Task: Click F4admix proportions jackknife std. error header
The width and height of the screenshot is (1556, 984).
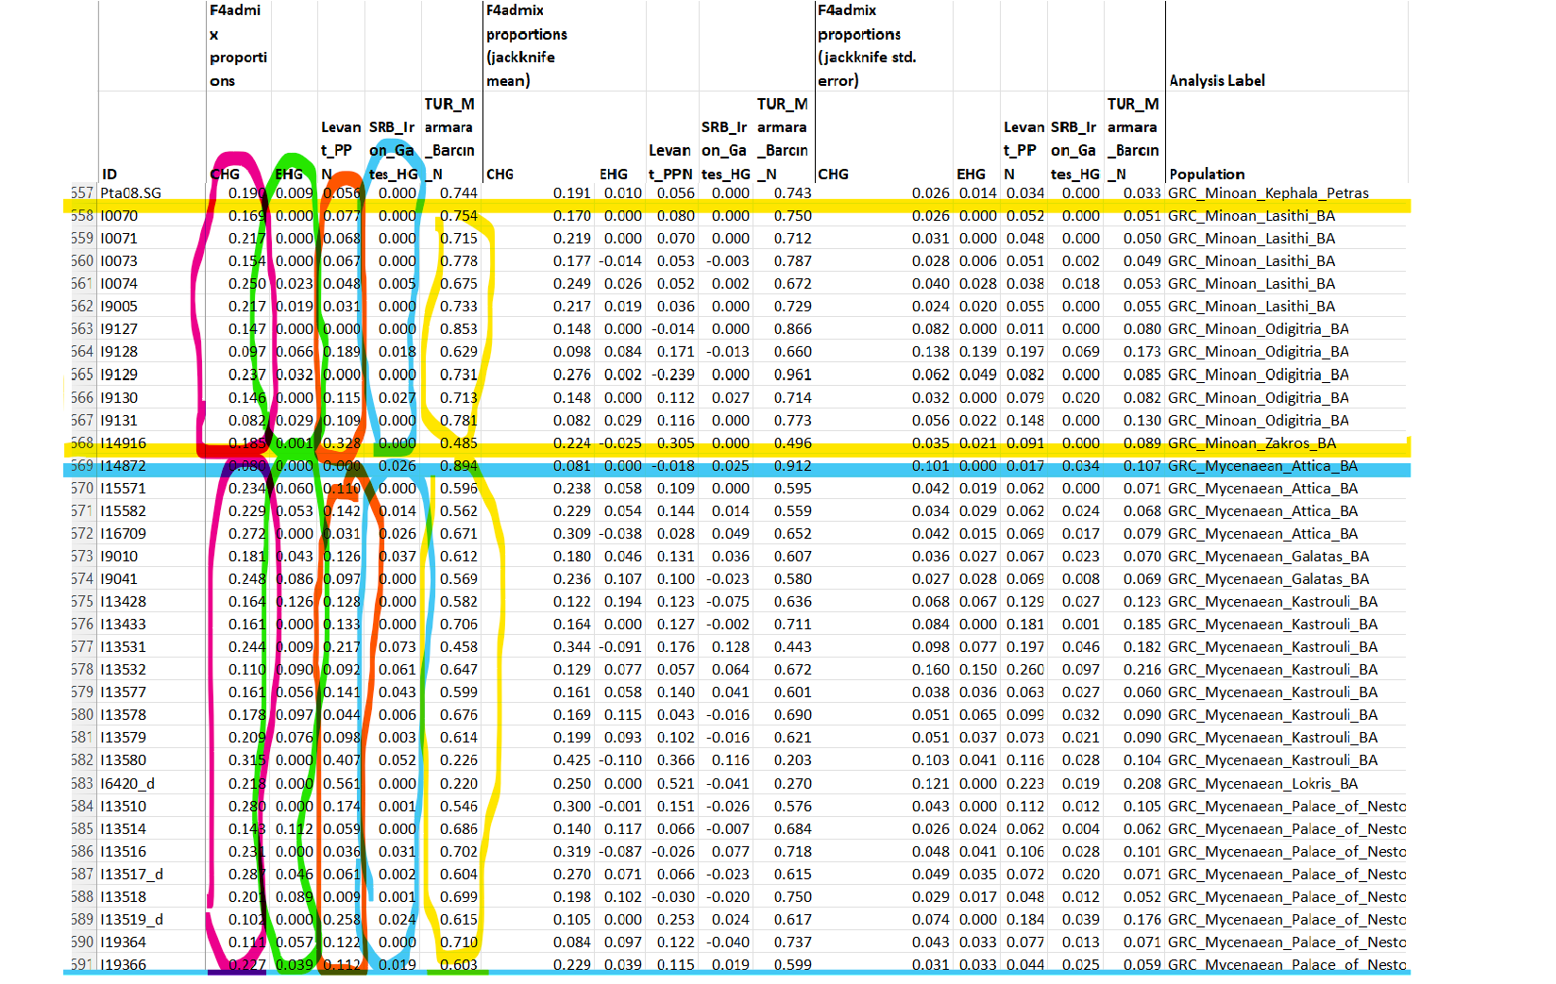Action: click(x=867, y=45)
